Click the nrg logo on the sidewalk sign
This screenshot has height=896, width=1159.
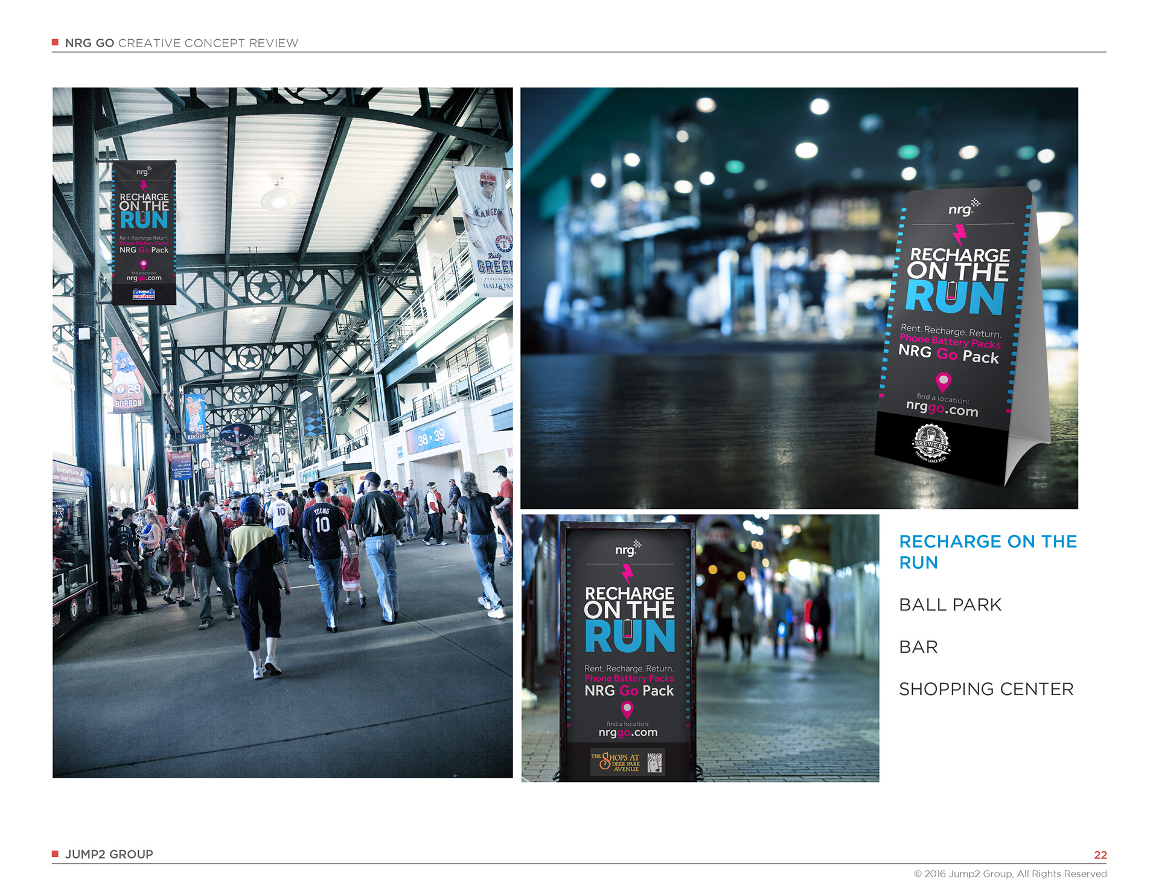coord(628,548)
